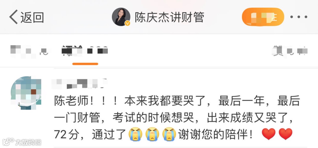Tap the gold verified badge
318x148 pixels.
127,23
